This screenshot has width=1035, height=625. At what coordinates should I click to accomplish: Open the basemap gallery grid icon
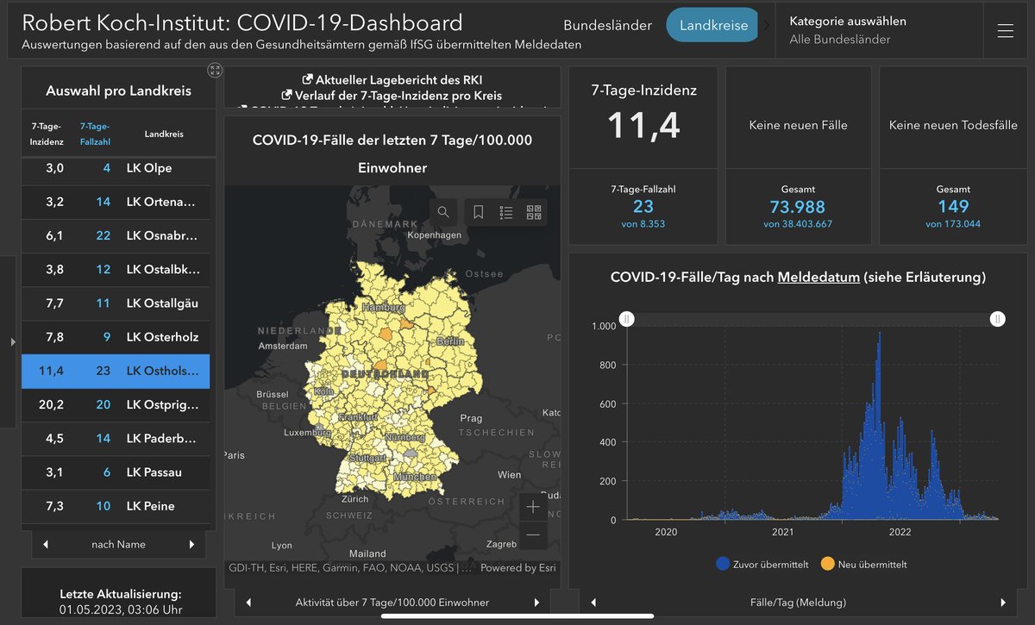(534, 212)
